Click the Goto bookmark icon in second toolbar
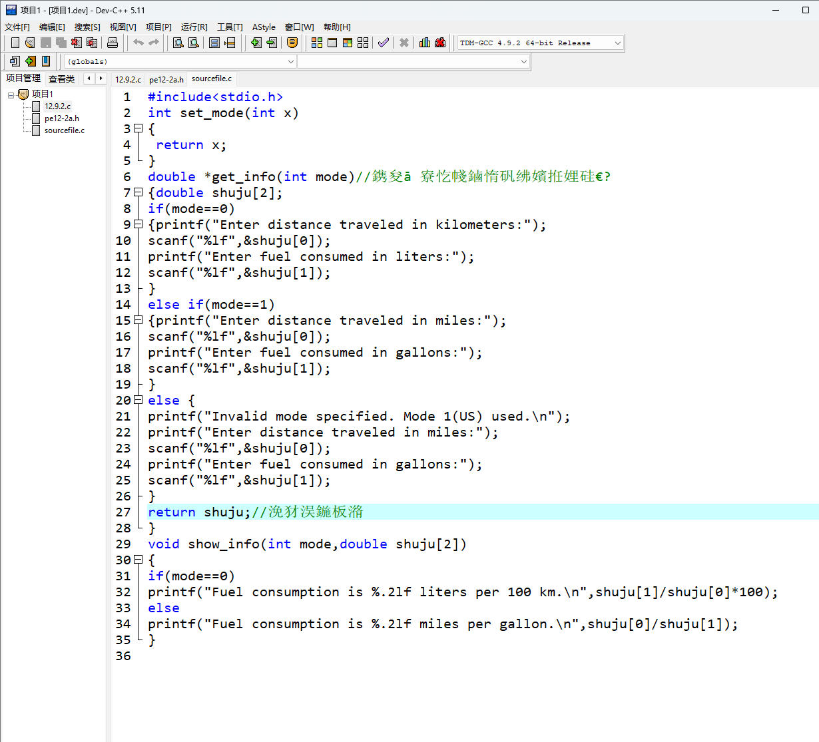Viewport: 819px width, 742px height. pos(46,61)
